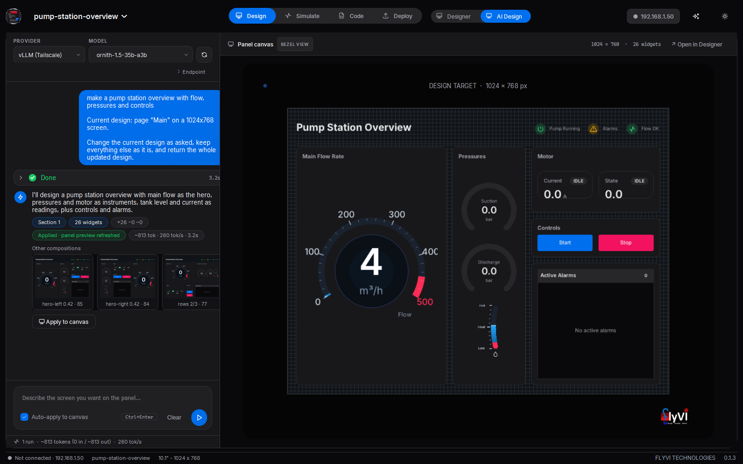
Task: Click the app logo icon
Action: point(13,16)
